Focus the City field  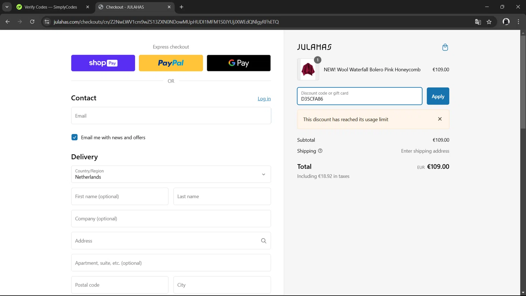(x=222, y=285)
